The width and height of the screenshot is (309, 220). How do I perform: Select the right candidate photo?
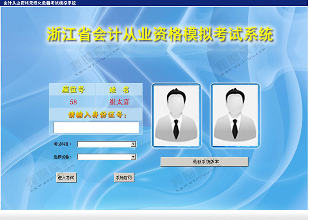pos(235,115)
